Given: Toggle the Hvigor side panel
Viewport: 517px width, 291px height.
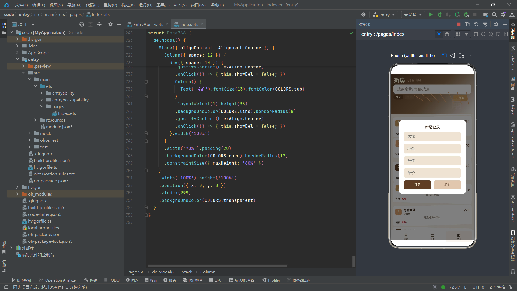Looking at the screenshot, I should click(x=513, y=106).
